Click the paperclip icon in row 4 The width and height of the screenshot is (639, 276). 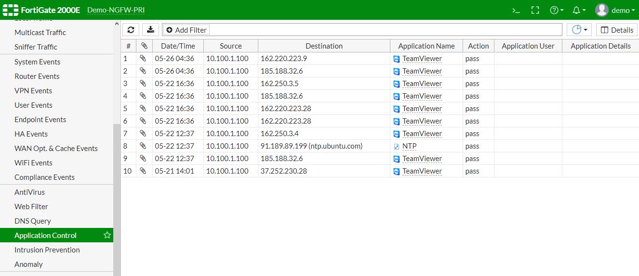click(x=143, y=96)
